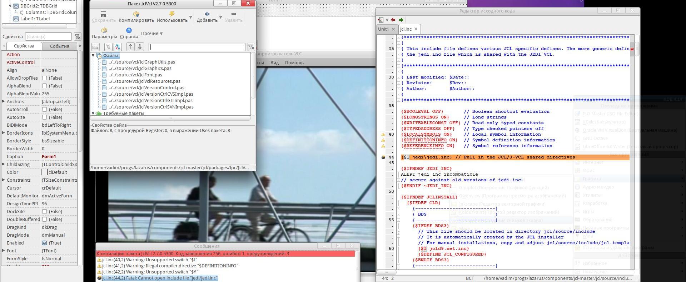Open the Прочие dropdown menu
Screen dimensions: 686x282
pyautogui.click(x=152, y=33)
